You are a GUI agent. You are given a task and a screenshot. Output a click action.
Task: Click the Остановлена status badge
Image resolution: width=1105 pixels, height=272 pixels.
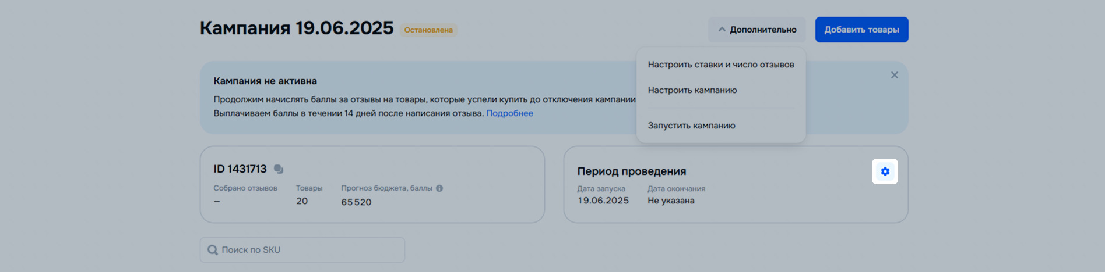point(428,30)
